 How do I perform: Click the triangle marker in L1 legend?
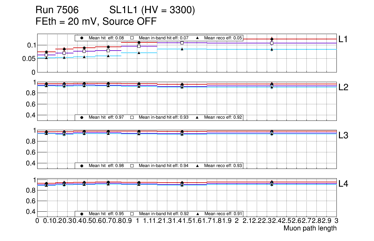click(x=197, y=38)
